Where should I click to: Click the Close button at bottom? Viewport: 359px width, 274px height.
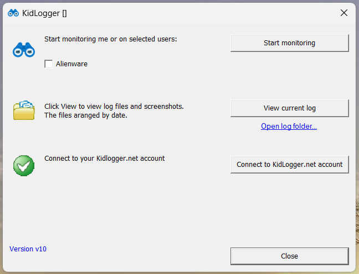click(x=290, y=256)
